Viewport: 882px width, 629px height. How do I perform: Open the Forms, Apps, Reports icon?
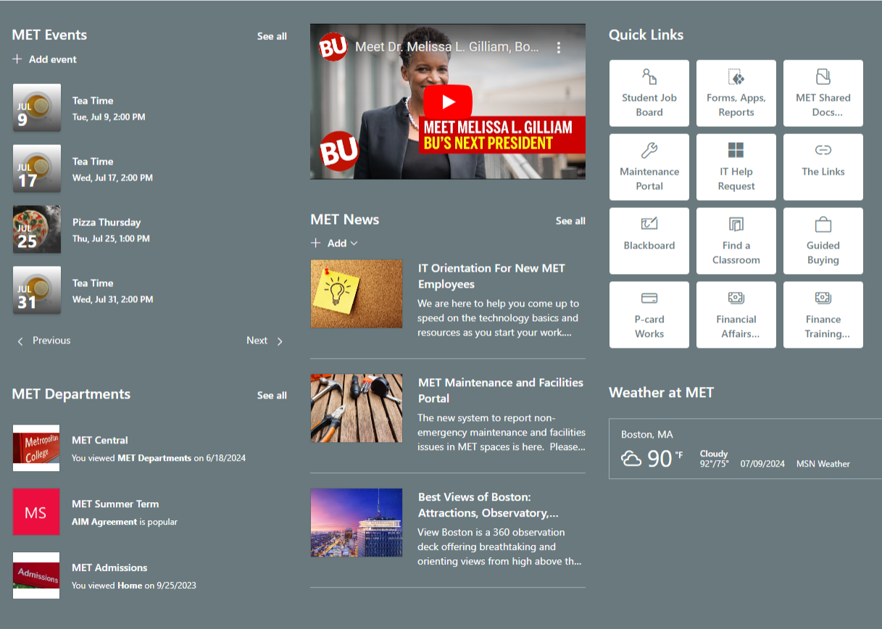point(736,77)
